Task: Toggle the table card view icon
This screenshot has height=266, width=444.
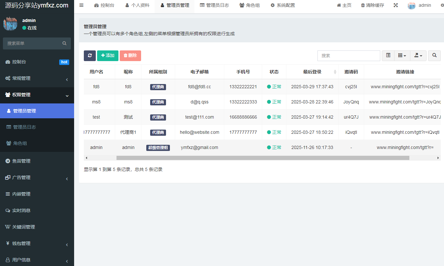Action: point(388,56)
